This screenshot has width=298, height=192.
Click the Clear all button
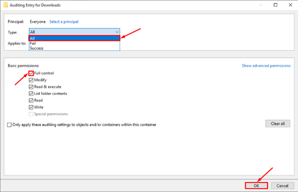(278, 124)
